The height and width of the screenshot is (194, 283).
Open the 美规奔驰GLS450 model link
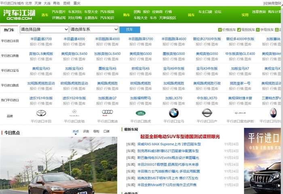[74, 54]
